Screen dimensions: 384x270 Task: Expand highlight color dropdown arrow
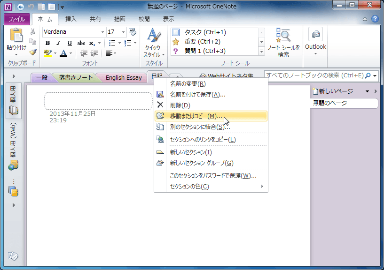pos(55,53)
